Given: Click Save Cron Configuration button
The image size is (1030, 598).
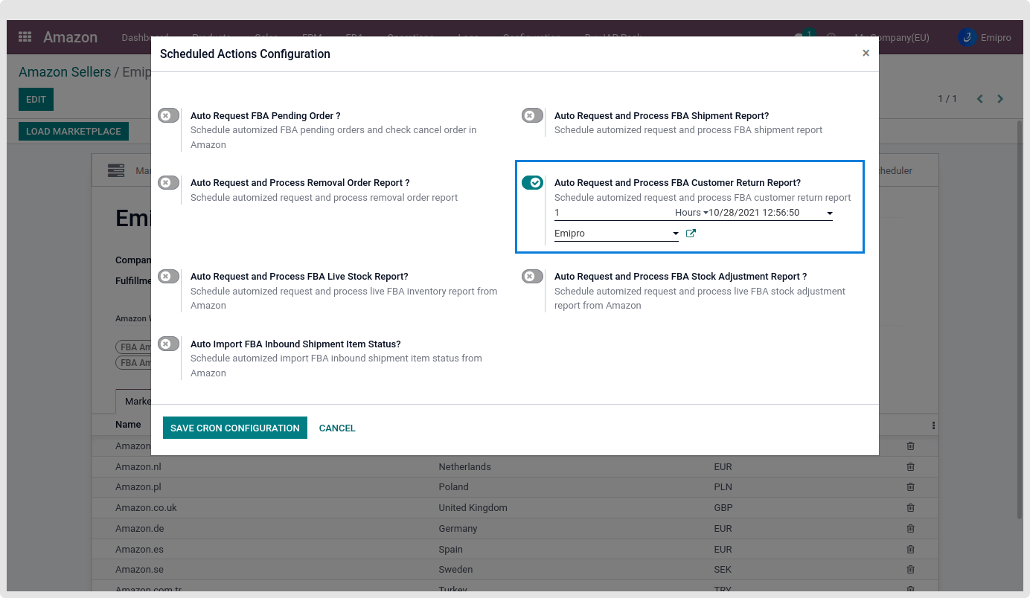Looking at the screenshot, I should pos(235,428).
